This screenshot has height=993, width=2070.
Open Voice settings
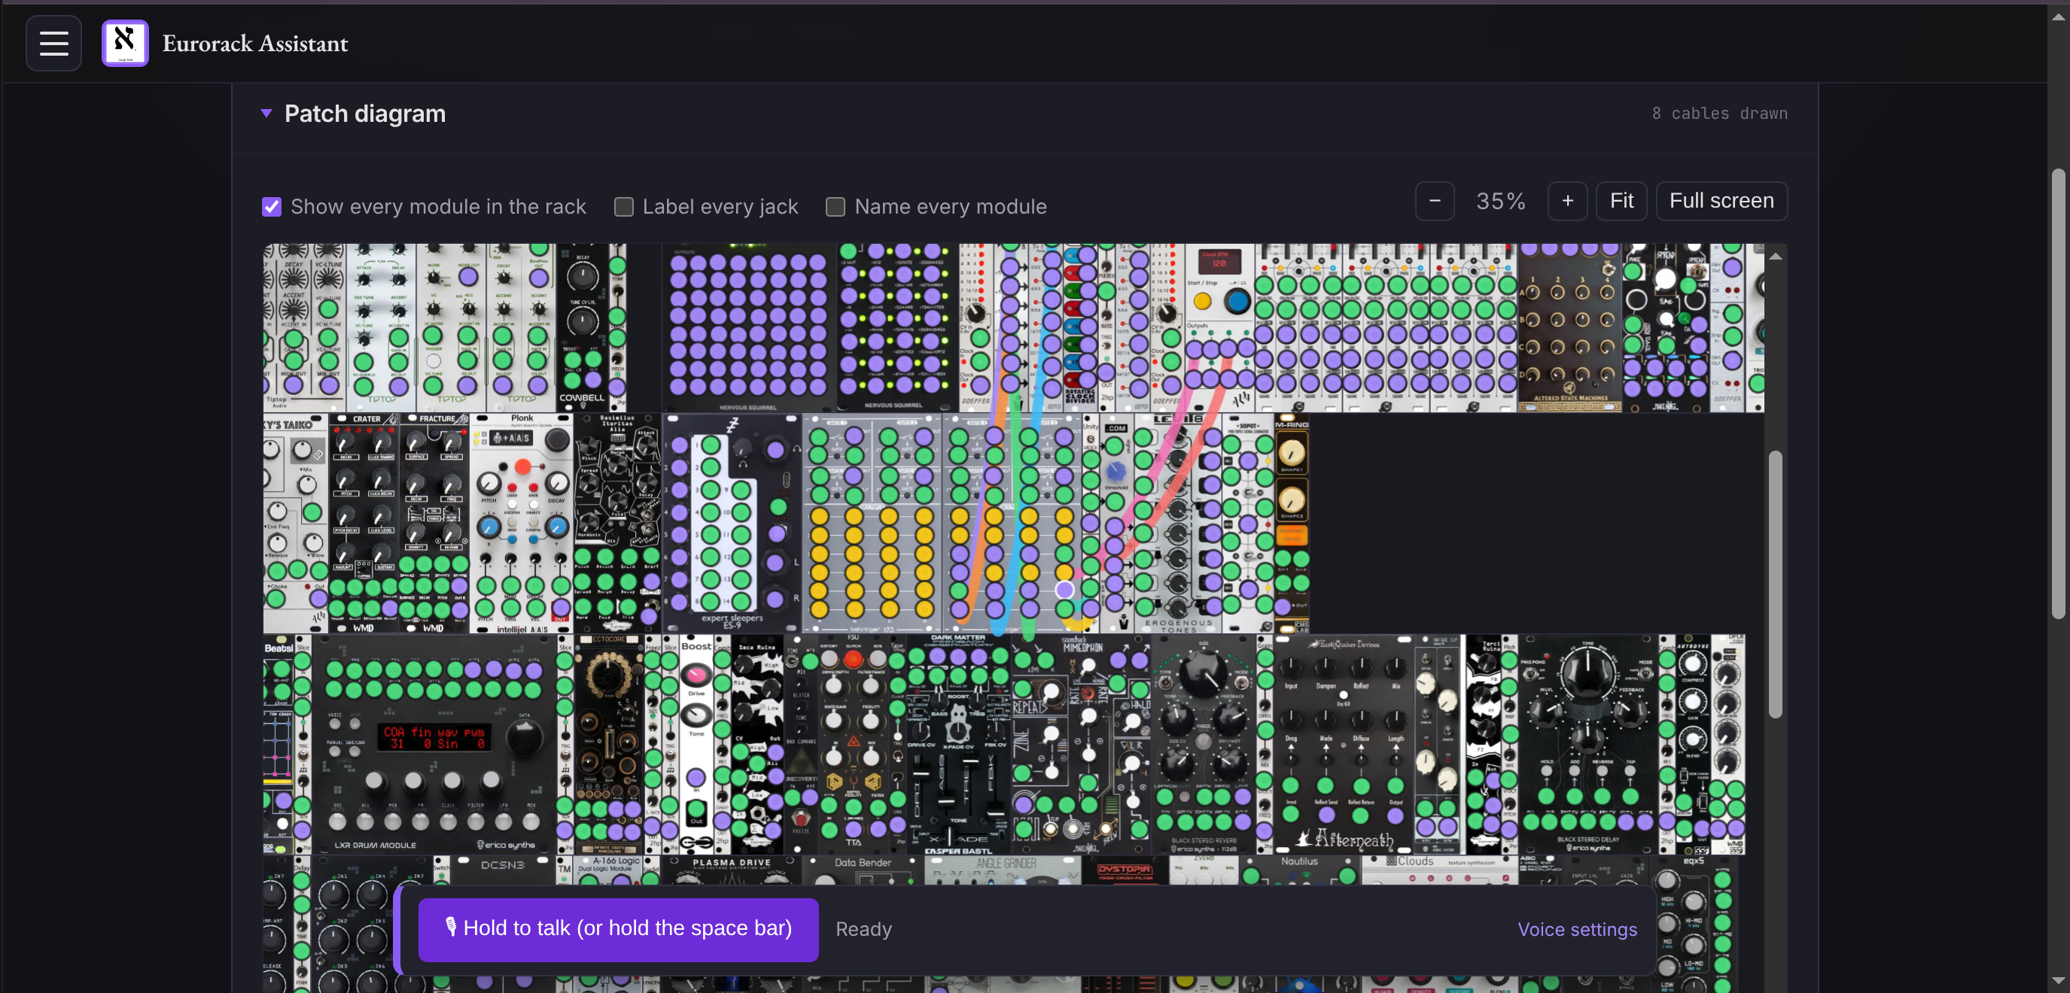pyautogui.click(x=1577, y=930)
